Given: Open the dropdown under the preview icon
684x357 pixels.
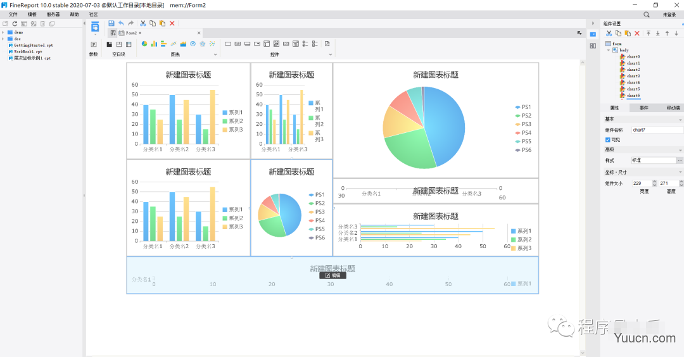Looking at the screenshot, I should coord(94,34).
